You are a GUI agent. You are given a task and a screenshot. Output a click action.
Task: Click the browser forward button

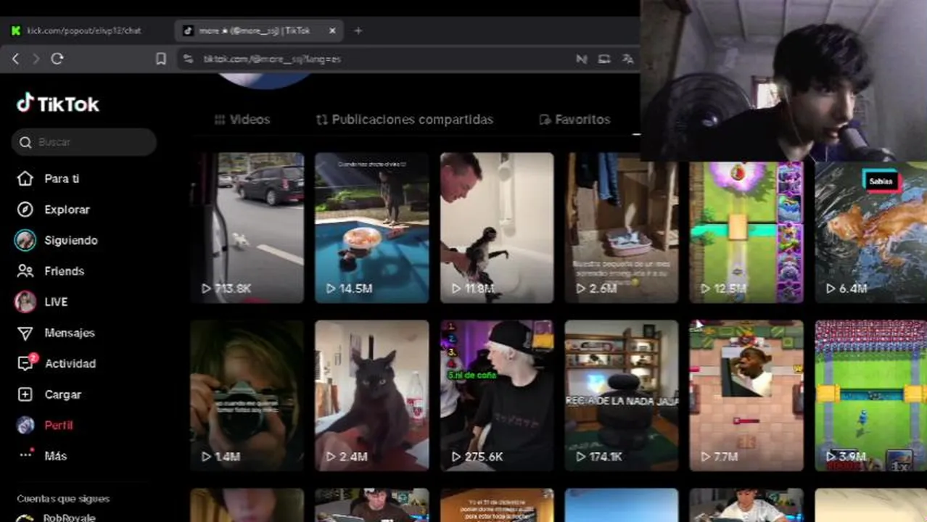(36, 59)
